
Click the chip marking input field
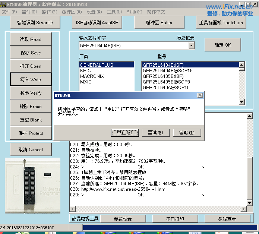click(x=134, y=45)
